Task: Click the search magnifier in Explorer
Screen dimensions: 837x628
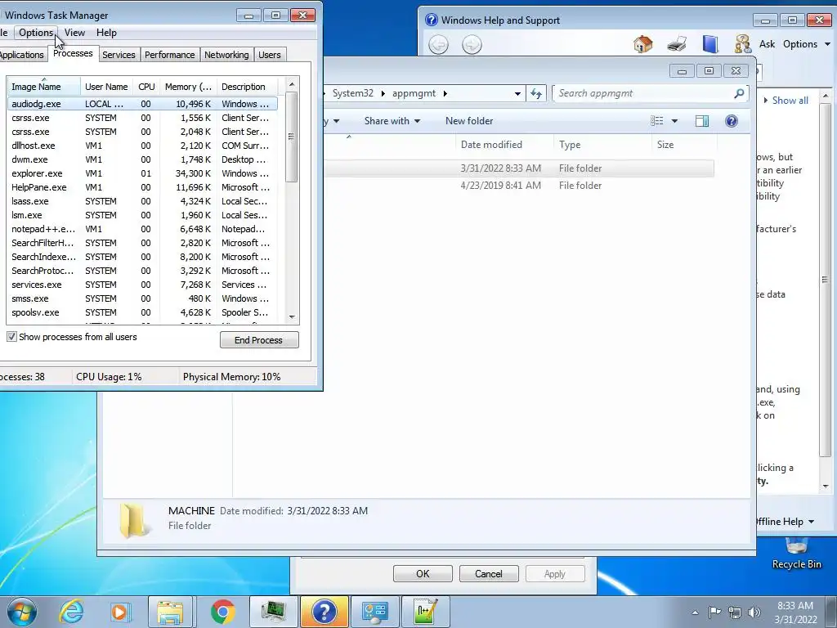Action: tap(739, 93)
